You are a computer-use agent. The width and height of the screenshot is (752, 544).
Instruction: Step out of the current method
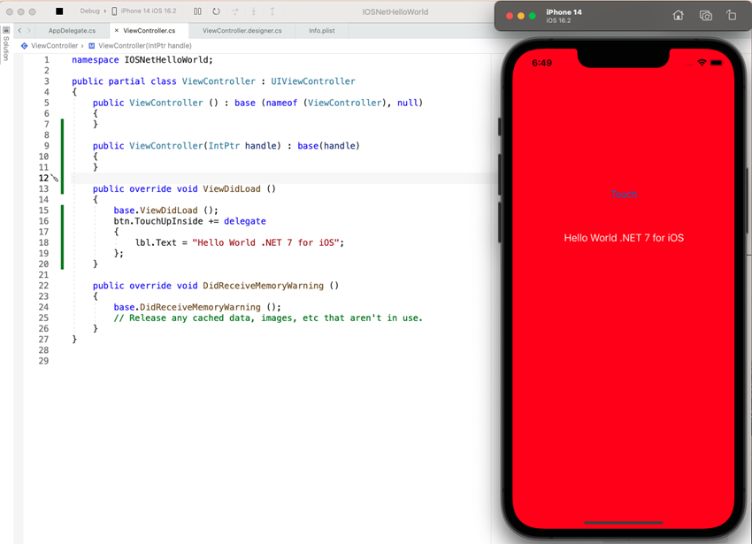[272, 11]
